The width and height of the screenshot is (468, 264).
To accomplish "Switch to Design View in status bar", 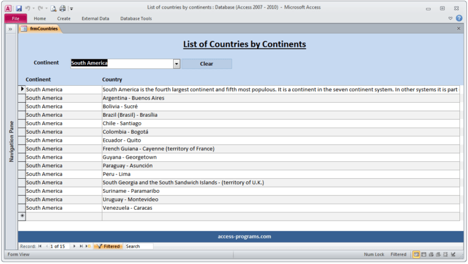I will click(x=453, y=254).
